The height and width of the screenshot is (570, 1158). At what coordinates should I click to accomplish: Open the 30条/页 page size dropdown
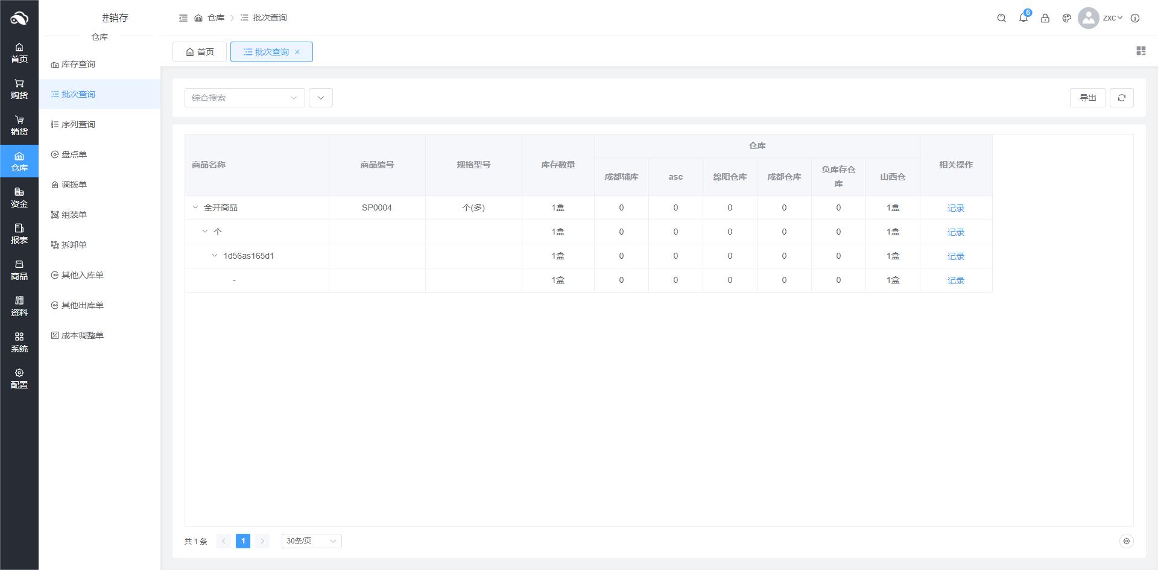[311, 541]
